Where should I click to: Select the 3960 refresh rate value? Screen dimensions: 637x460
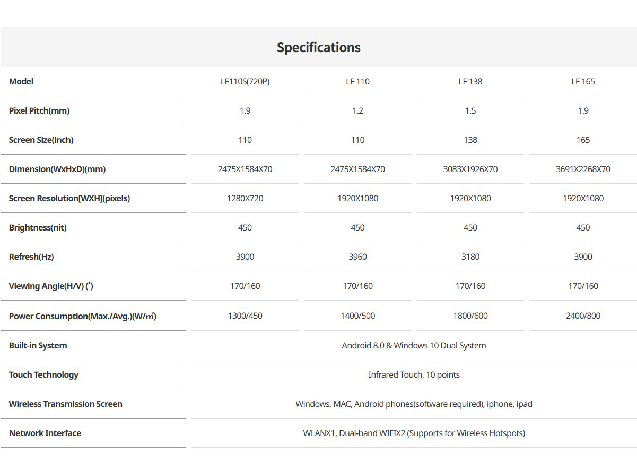(x=357, y=257)
